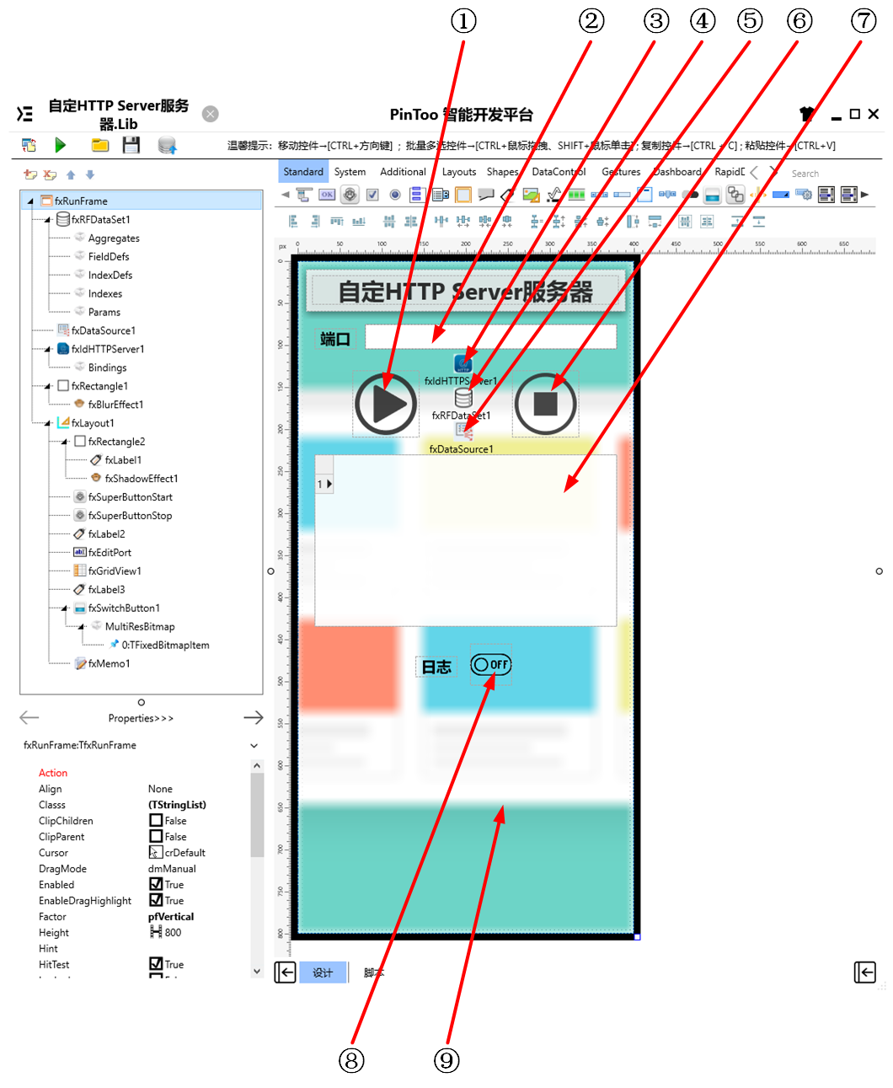Select fxMemo1 in the component tree
The image size is (893, 1088).
click(x=110, y=664)
